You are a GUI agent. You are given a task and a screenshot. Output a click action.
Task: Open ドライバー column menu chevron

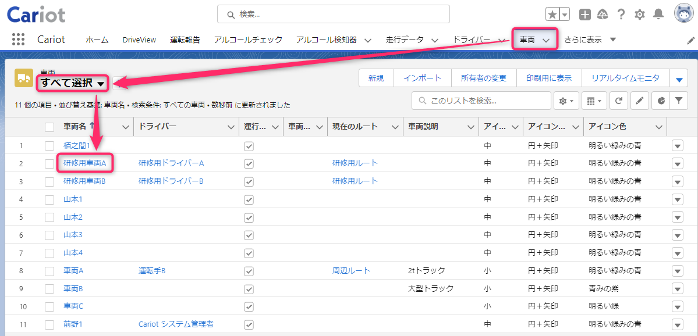coord(231,127)
